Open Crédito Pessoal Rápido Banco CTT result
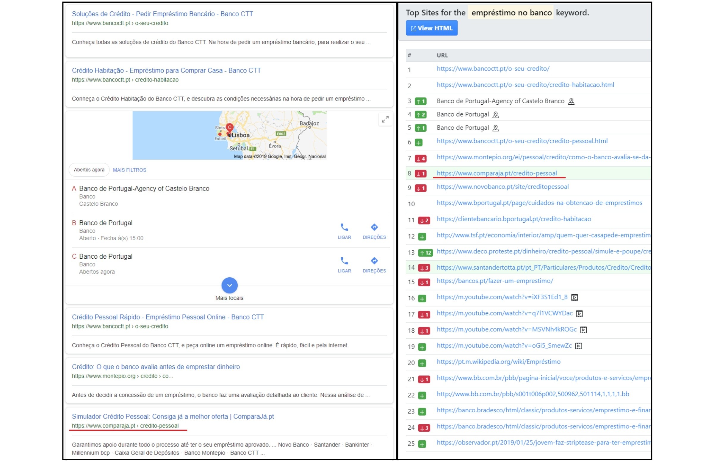 tap(168, 317)
